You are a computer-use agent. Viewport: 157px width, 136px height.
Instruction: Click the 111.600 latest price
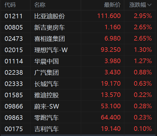109,16
